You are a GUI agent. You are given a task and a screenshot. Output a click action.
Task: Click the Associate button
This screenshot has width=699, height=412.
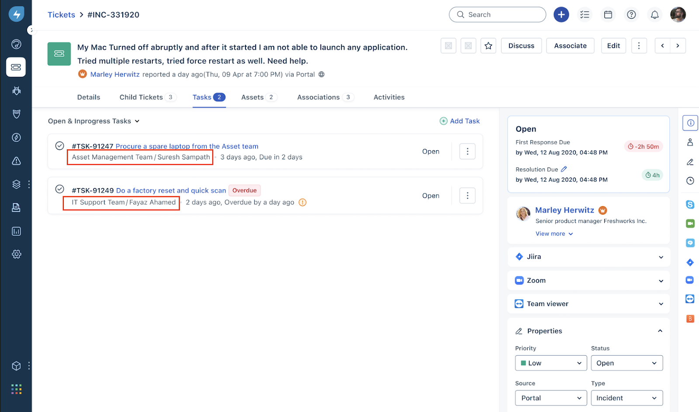click(570, 45)
